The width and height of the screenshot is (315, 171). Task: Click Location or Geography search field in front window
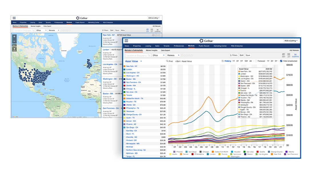(137, 55)
